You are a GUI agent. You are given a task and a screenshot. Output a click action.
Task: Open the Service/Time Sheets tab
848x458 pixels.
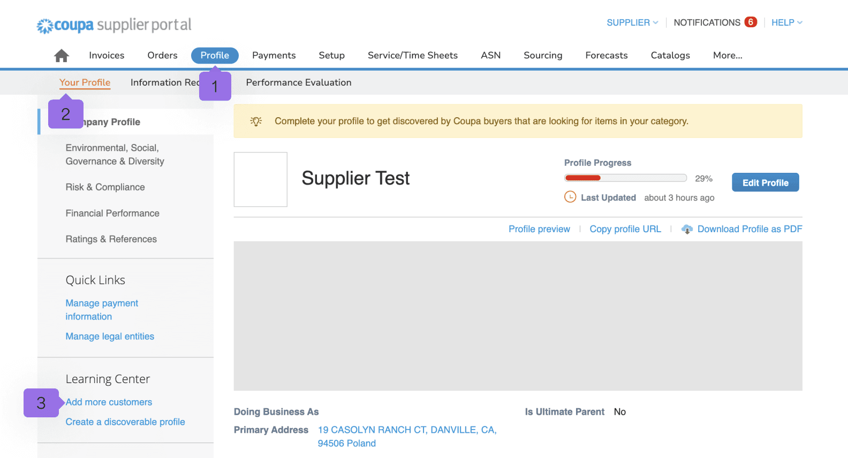tap(413, 55)
